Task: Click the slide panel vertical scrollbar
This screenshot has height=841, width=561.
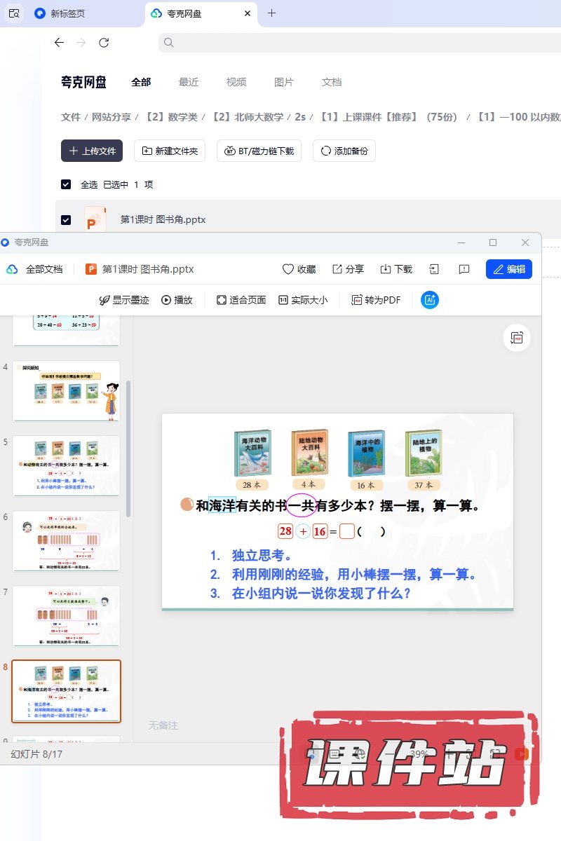Action: (128, 449)
